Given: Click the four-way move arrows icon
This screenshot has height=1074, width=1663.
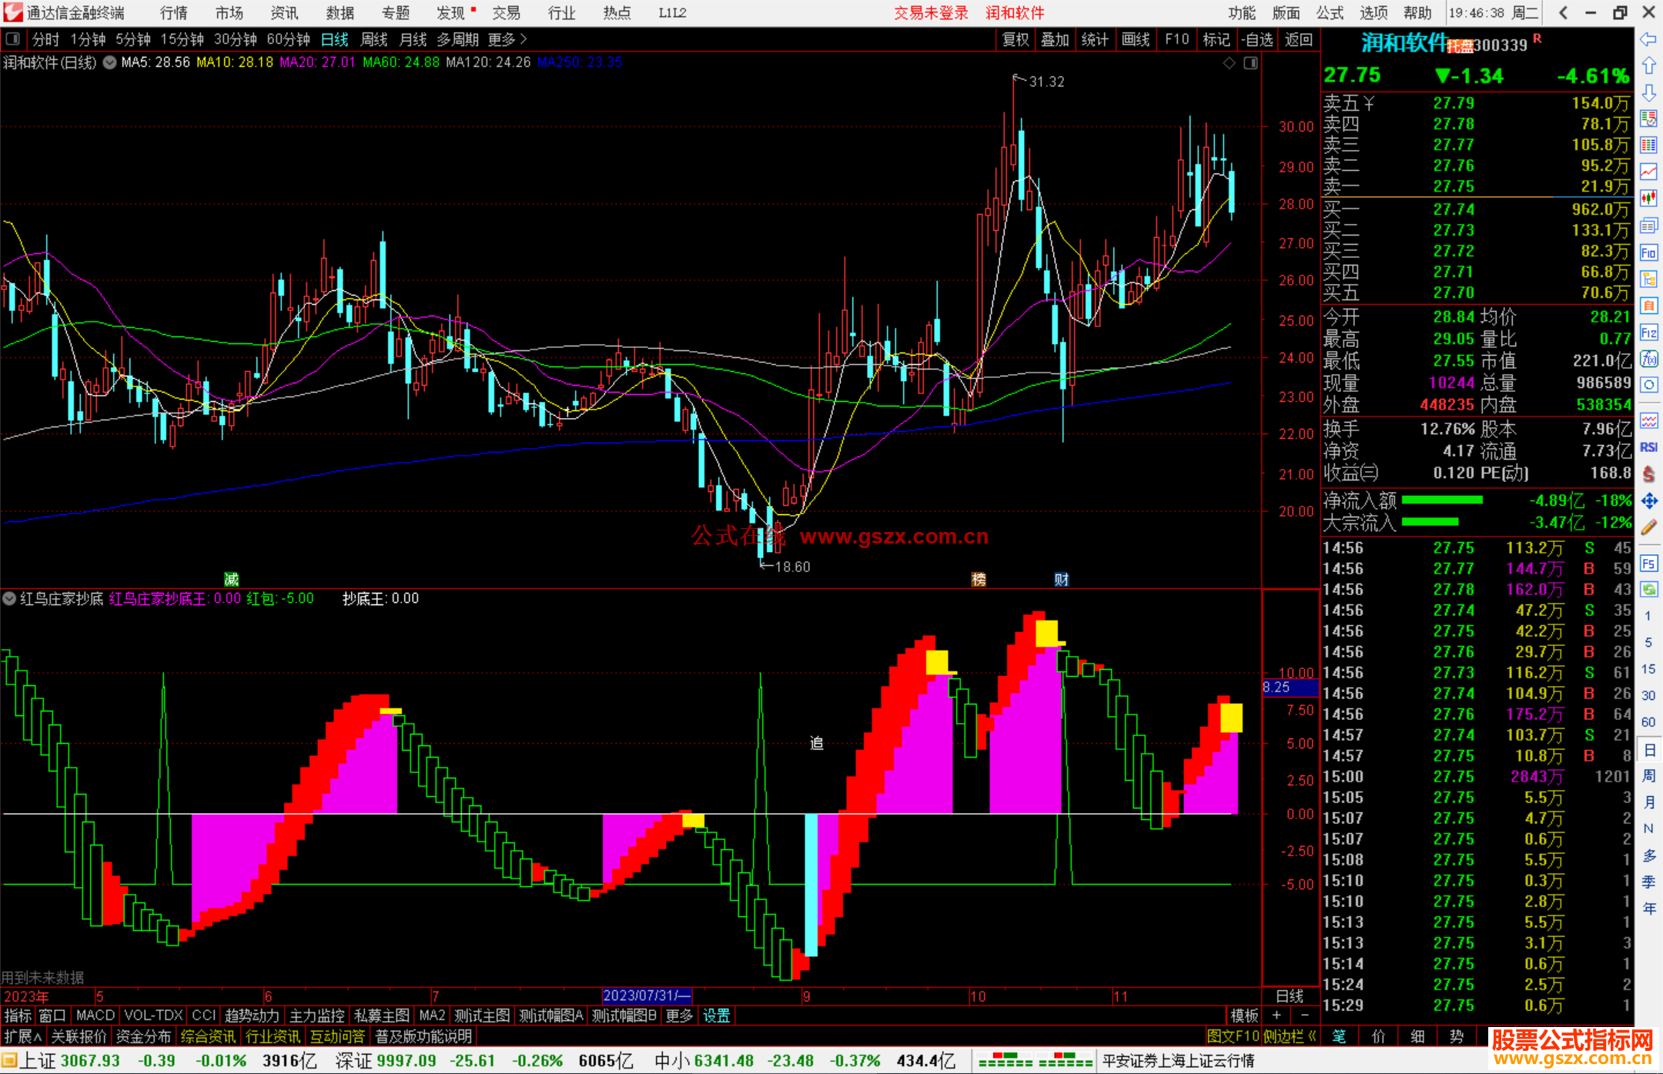Looking at the screenshot, I should (1648, 501).
